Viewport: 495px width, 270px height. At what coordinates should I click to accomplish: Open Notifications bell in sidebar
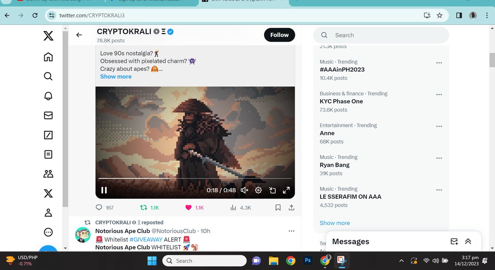click(x=48, y=96)
